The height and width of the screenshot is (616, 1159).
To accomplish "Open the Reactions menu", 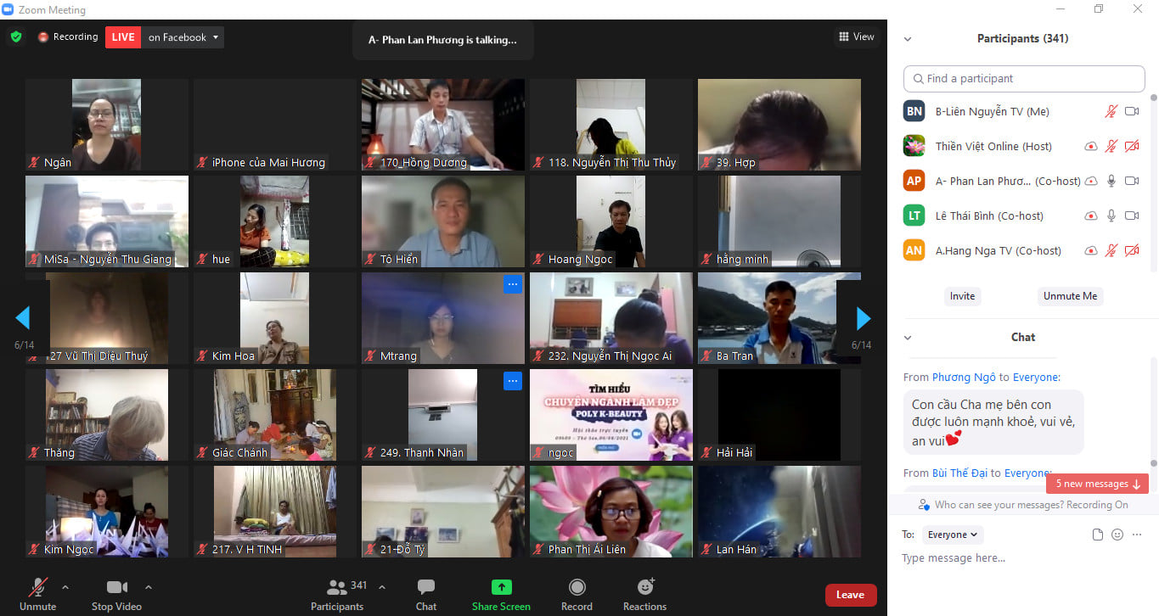I will (x=644, y=595).
